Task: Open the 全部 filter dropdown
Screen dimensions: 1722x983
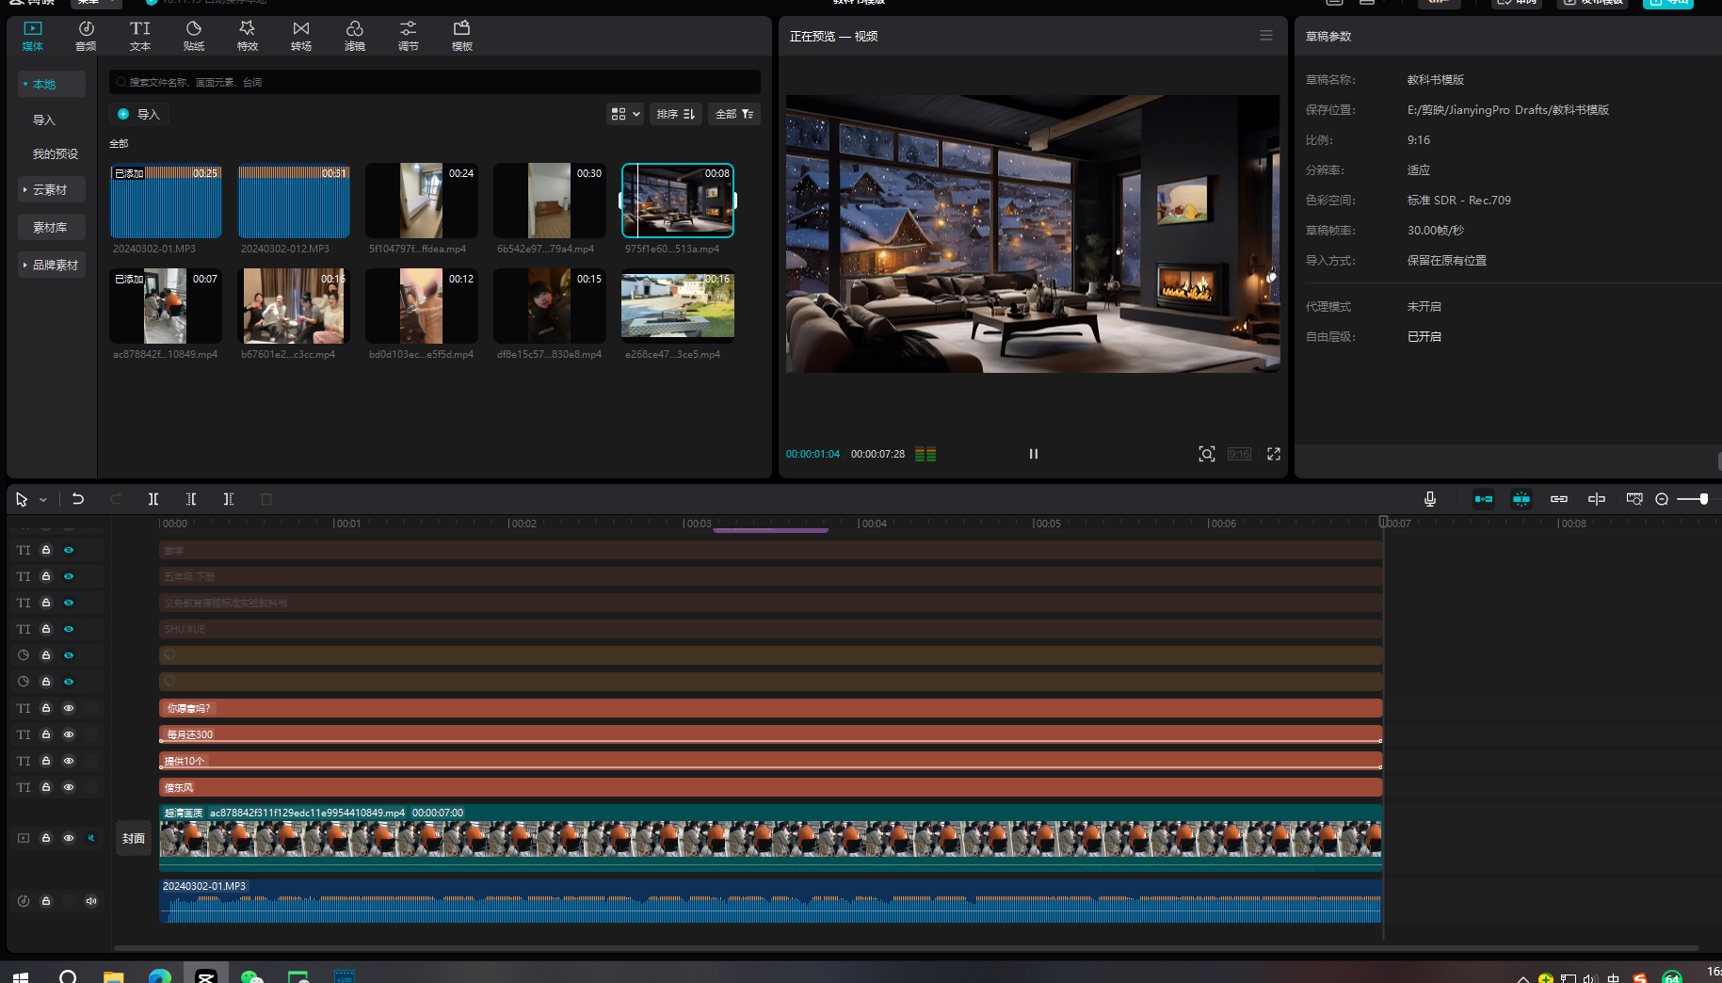Action: (734, 114)
